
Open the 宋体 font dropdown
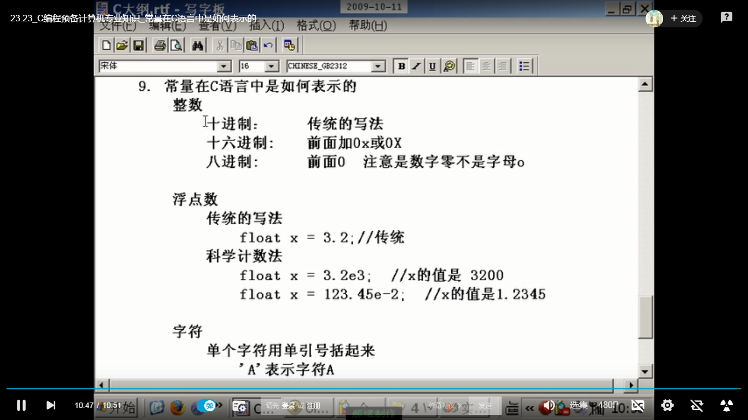click(x=225, y=66)
